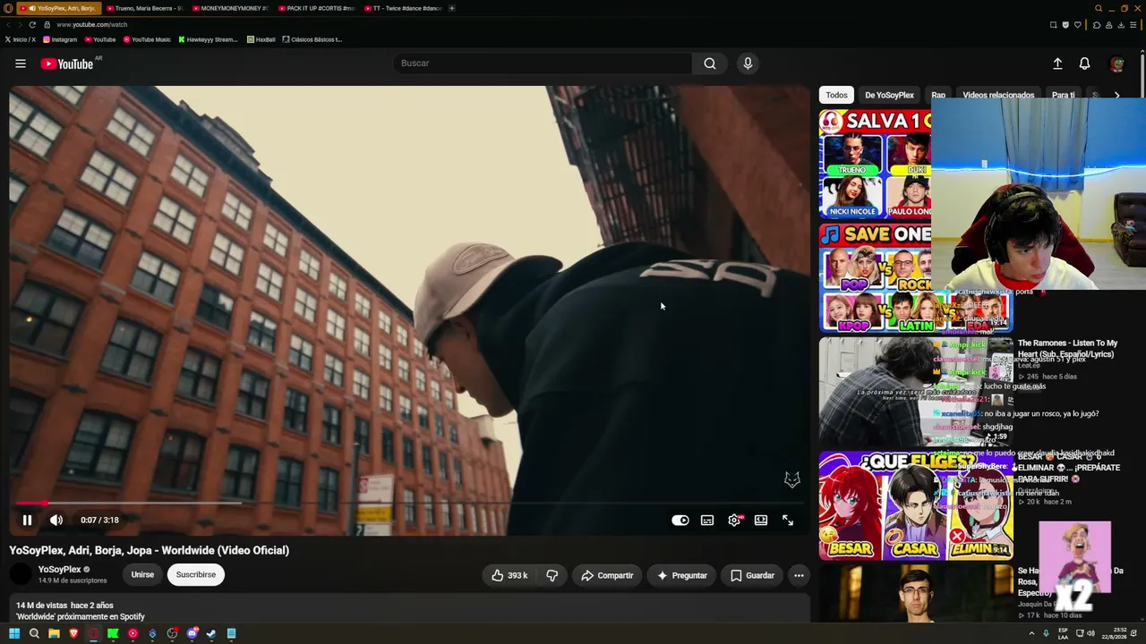Open the browser easy setup menu
The image size is (1146, 644).
click(x=1135, y=25)
